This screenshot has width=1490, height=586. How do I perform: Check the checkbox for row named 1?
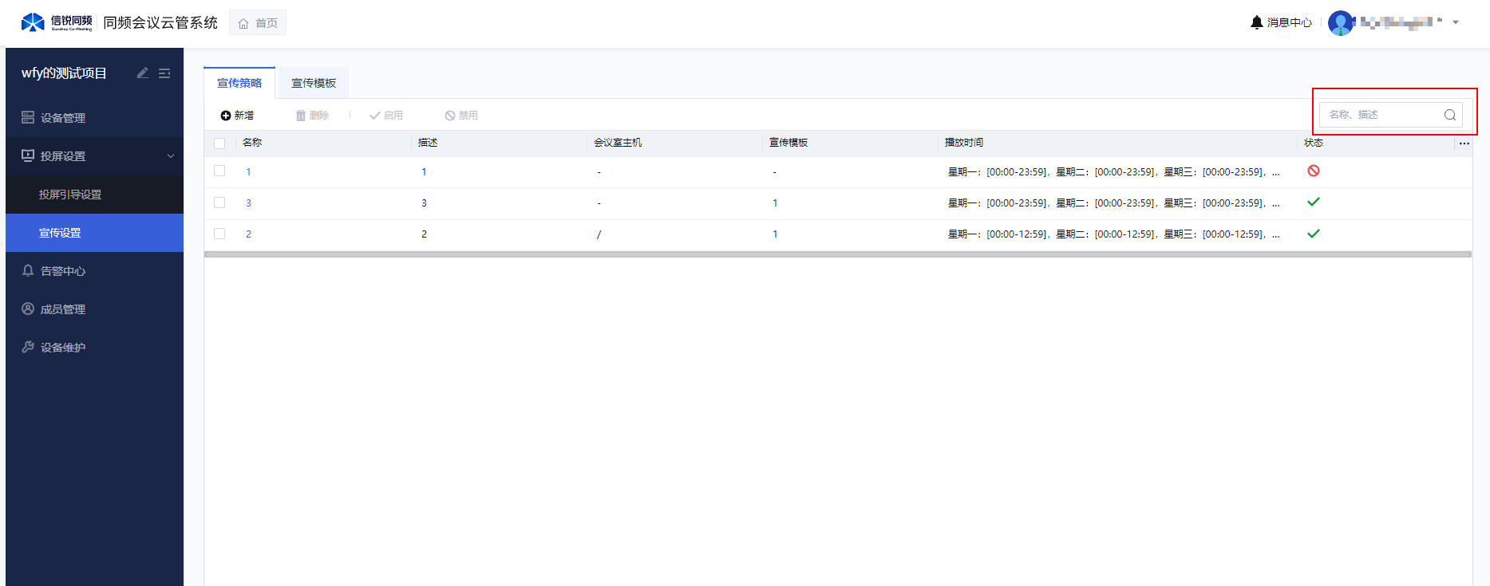219,171
